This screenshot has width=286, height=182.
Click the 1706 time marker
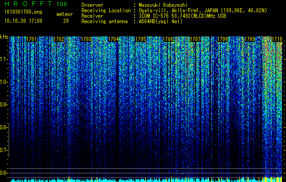(x=168, y=39)
